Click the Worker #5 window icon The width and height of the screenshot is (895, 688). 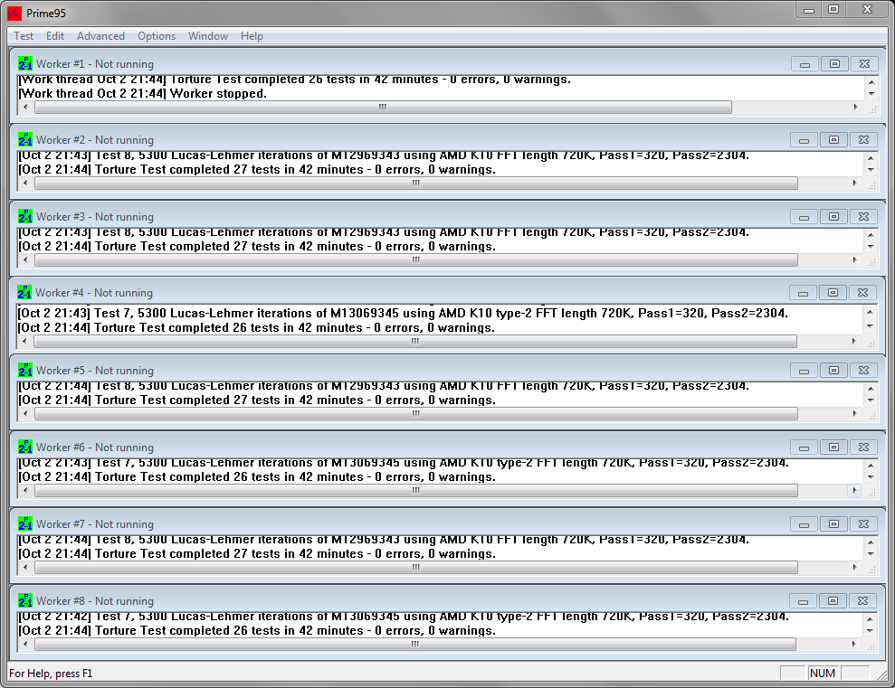click(25, 370)
